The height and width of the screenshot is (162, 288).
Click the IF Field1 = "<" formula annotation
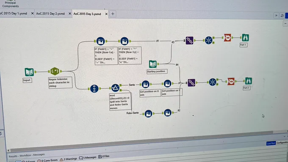click(x=106, y=56)
